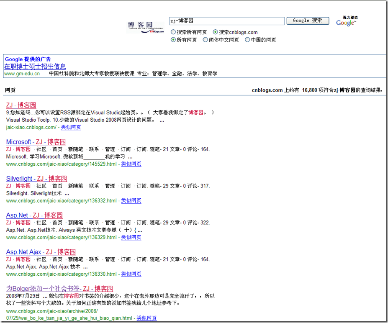Open 类似网页 link for category/136329.html
The height and width of the screenshot is (323, 388).
coord(131,237)
